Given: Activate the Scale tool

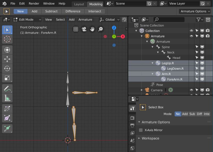Looking at the screenshot, I should coord(7,78).
